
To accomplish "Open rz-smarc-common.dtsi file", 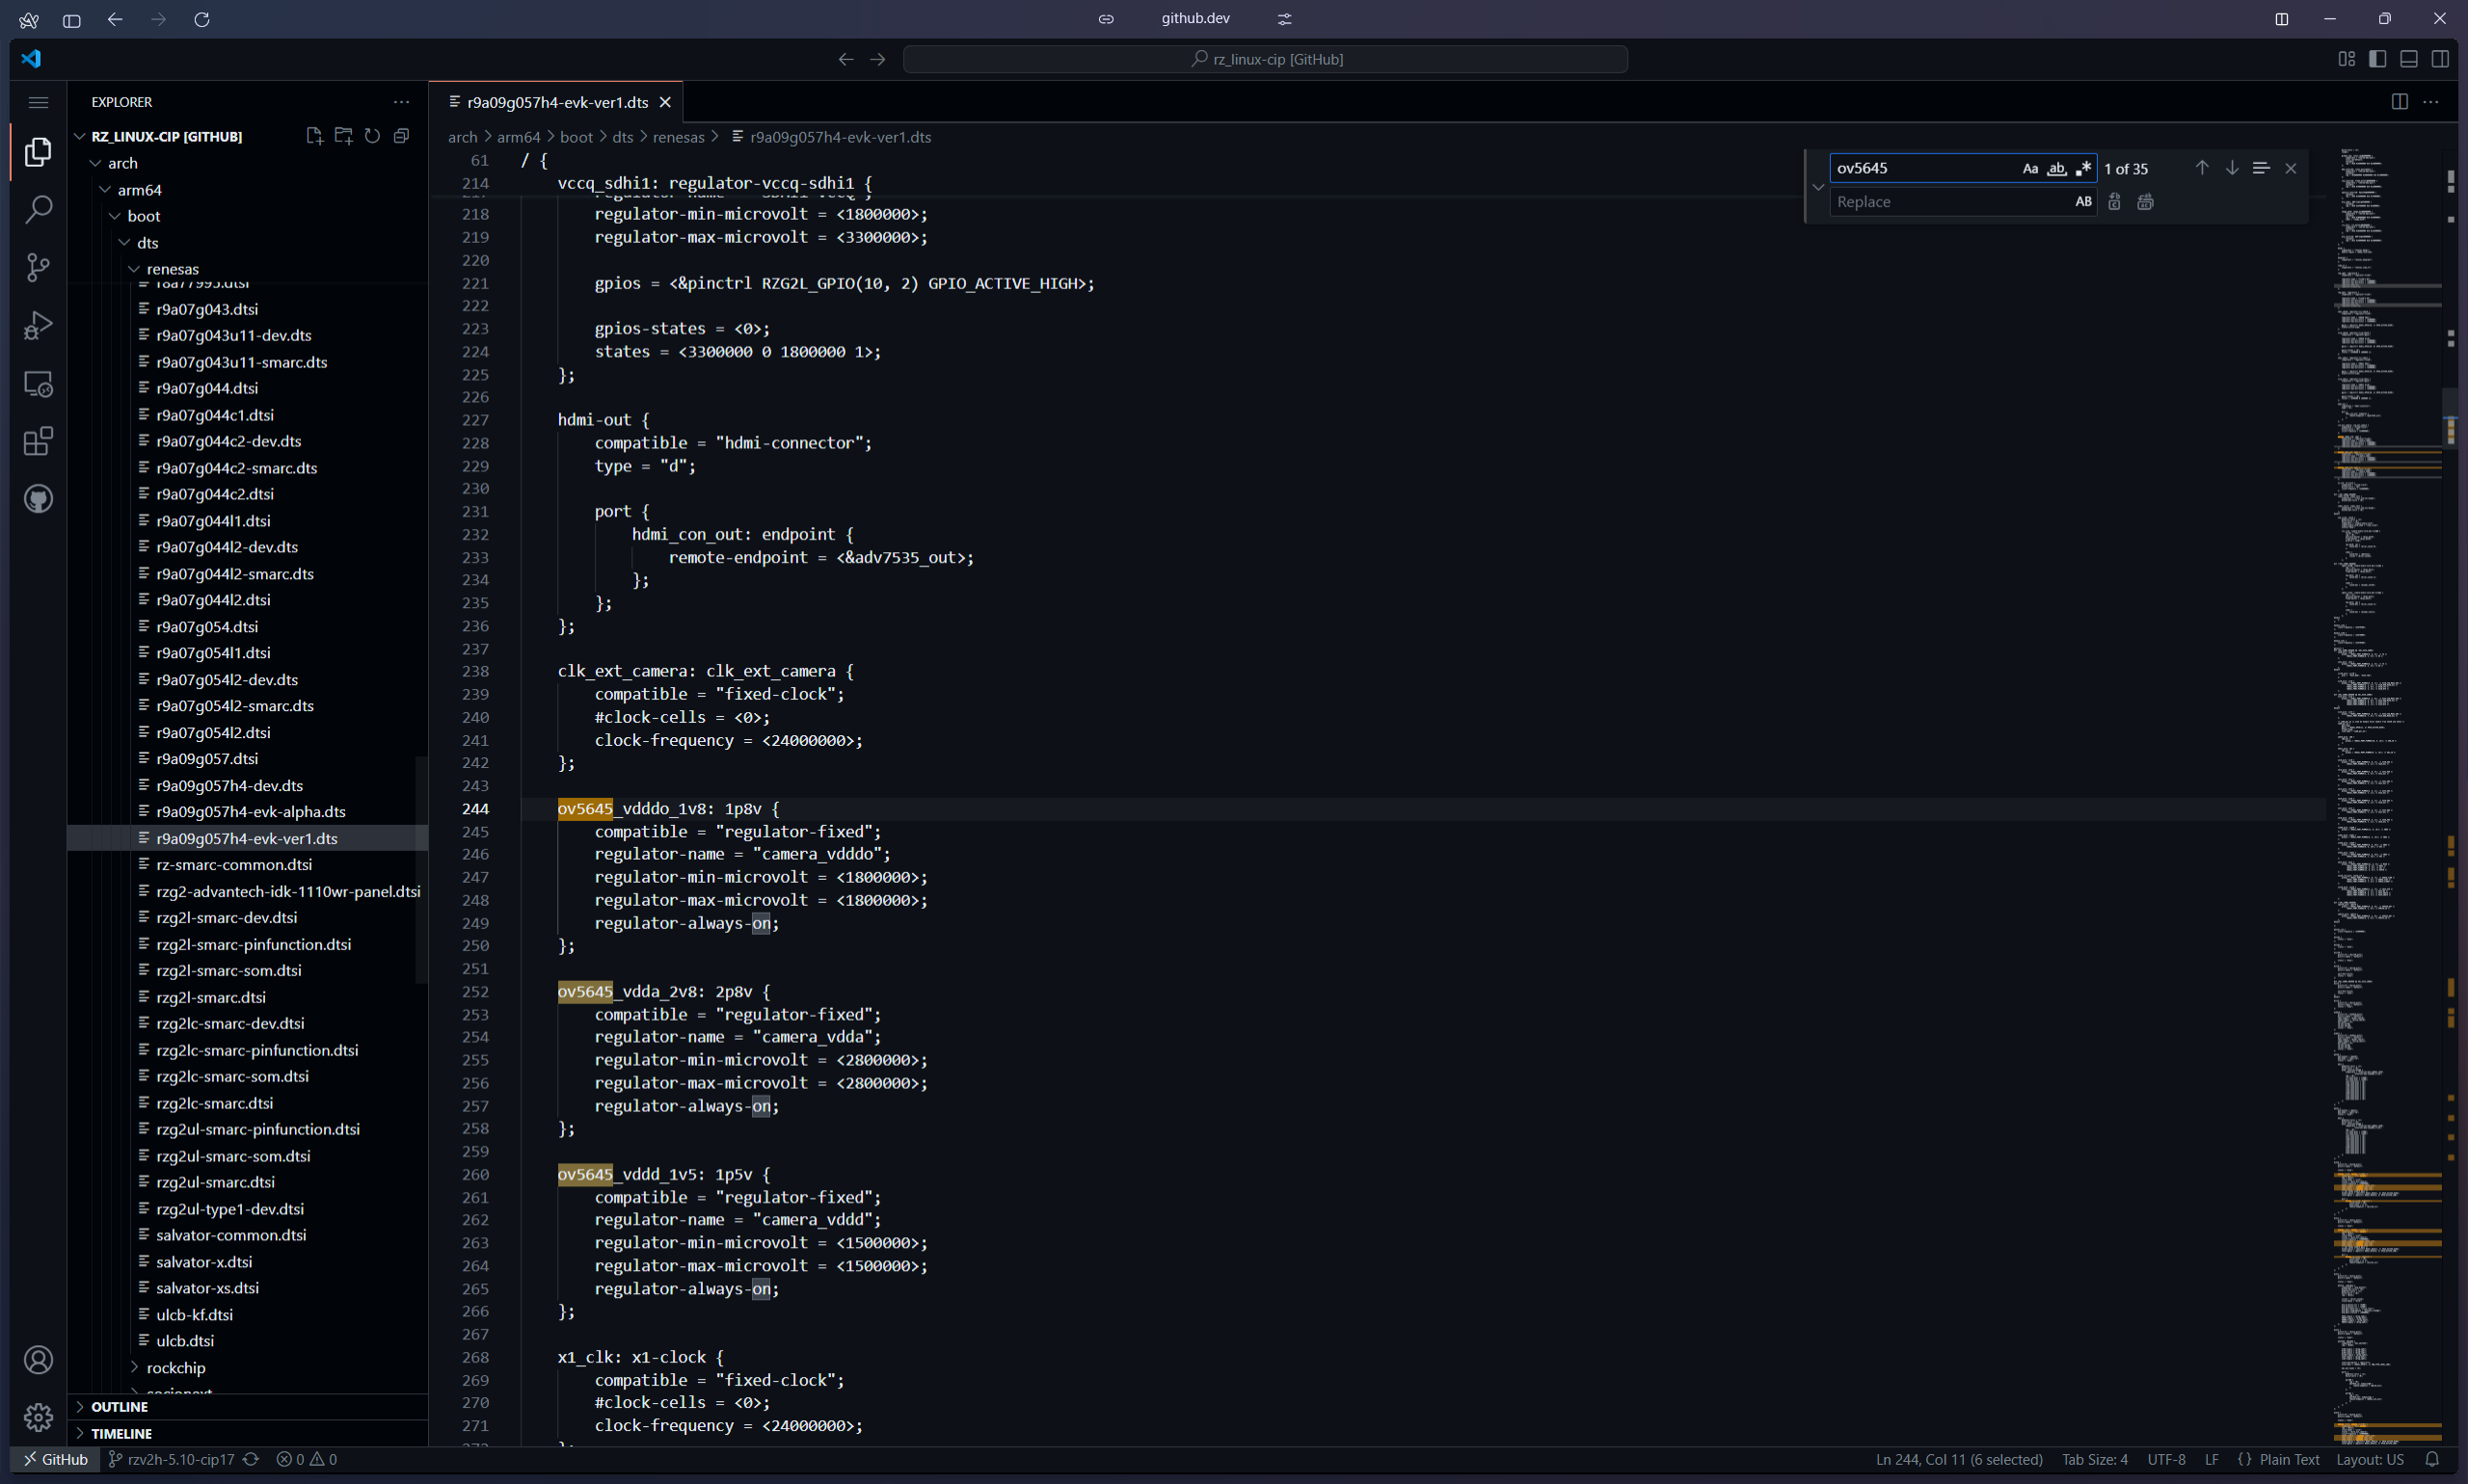I will 234,864.
